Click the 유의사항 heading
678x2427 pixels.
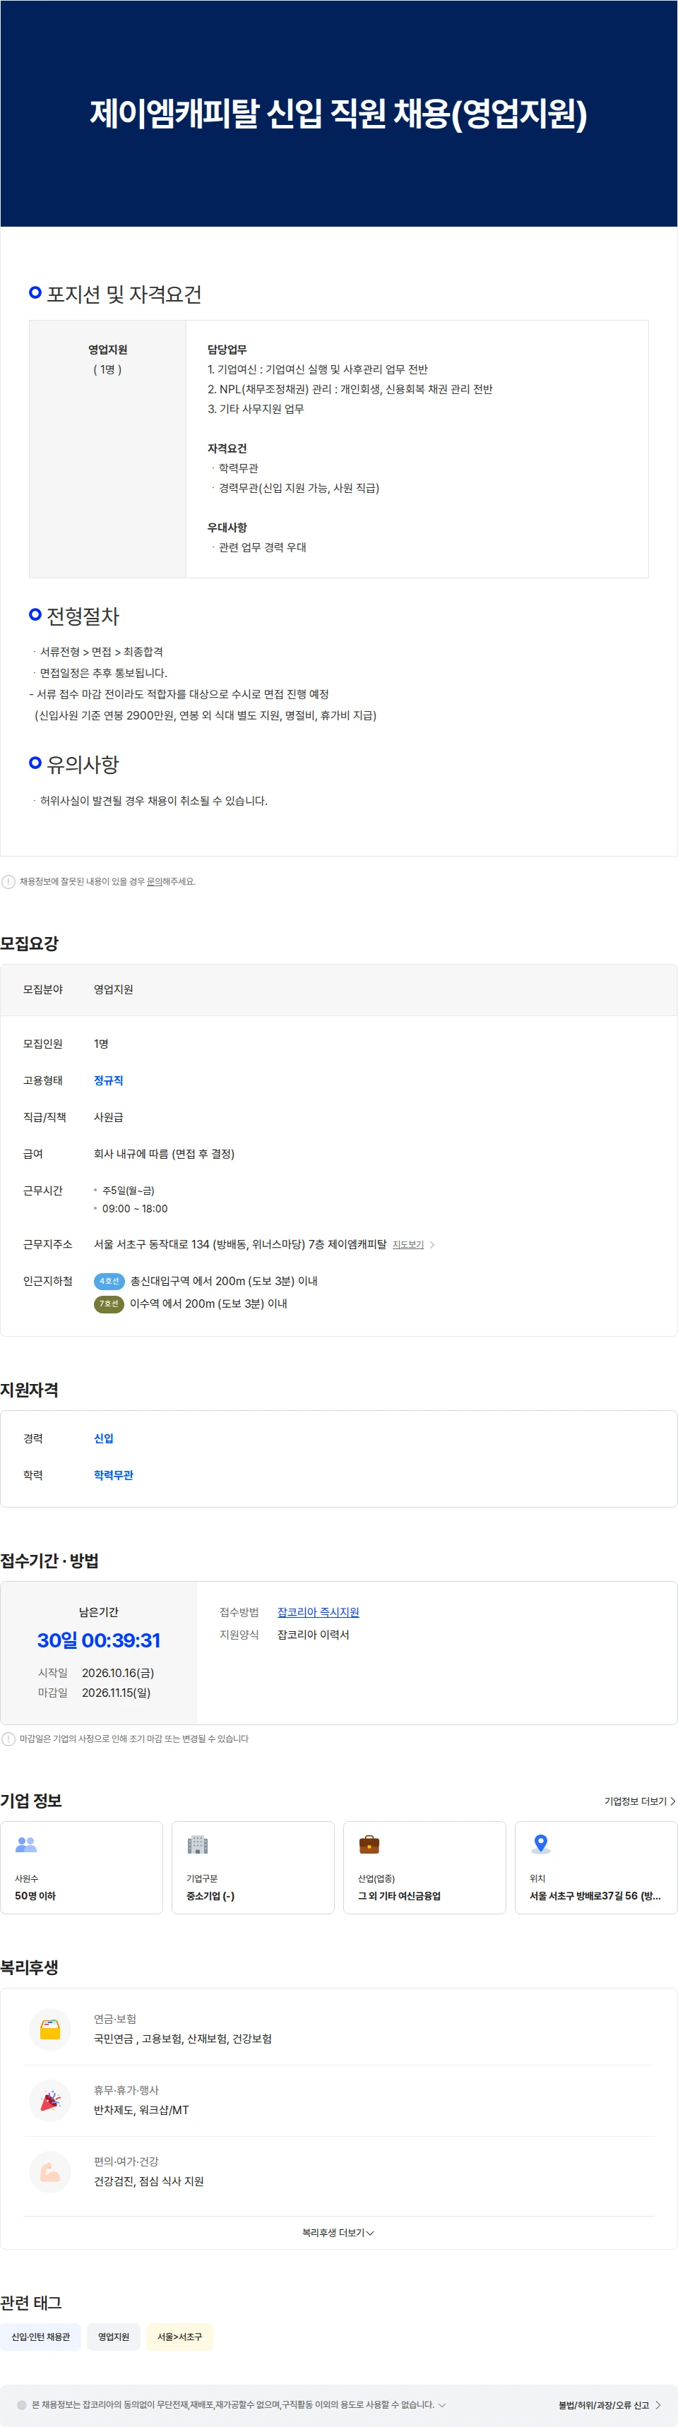click(83, 764)
